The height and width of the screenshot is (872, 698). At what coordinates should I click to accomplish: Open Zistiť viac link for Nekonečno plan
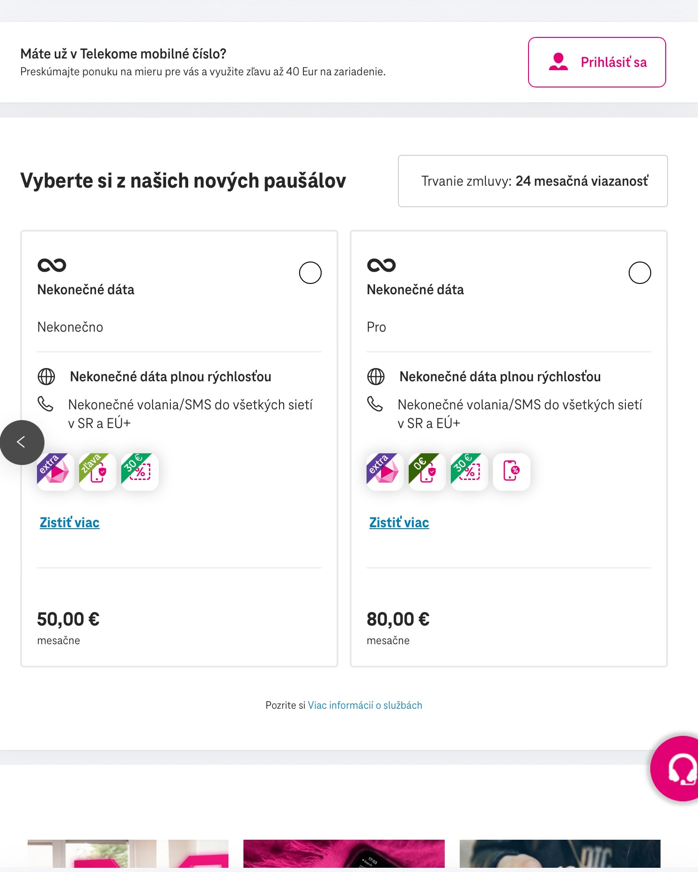pyautogui.click(x=70, y=523)
